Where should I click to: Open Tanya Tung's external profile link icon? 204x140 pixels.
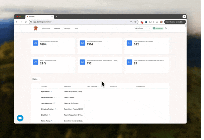click(x=52, y=121)
